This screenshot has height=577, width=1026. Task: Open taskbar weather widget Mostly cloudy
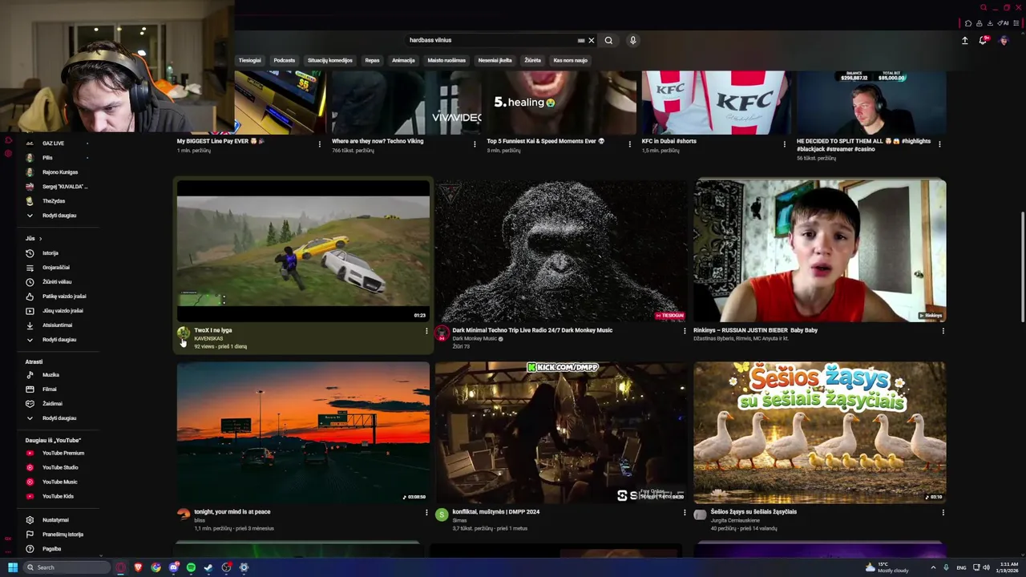(x=887, y=567)
